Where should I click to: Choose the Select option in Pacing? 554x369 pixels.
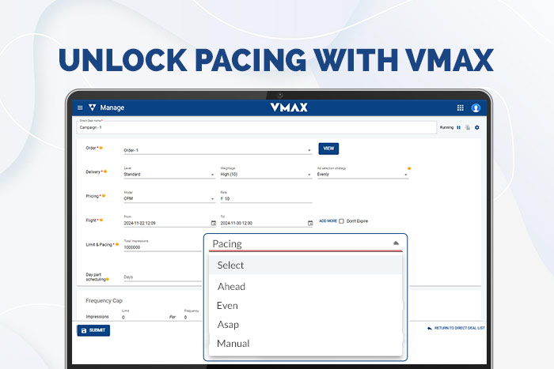[x=305, y=265]
